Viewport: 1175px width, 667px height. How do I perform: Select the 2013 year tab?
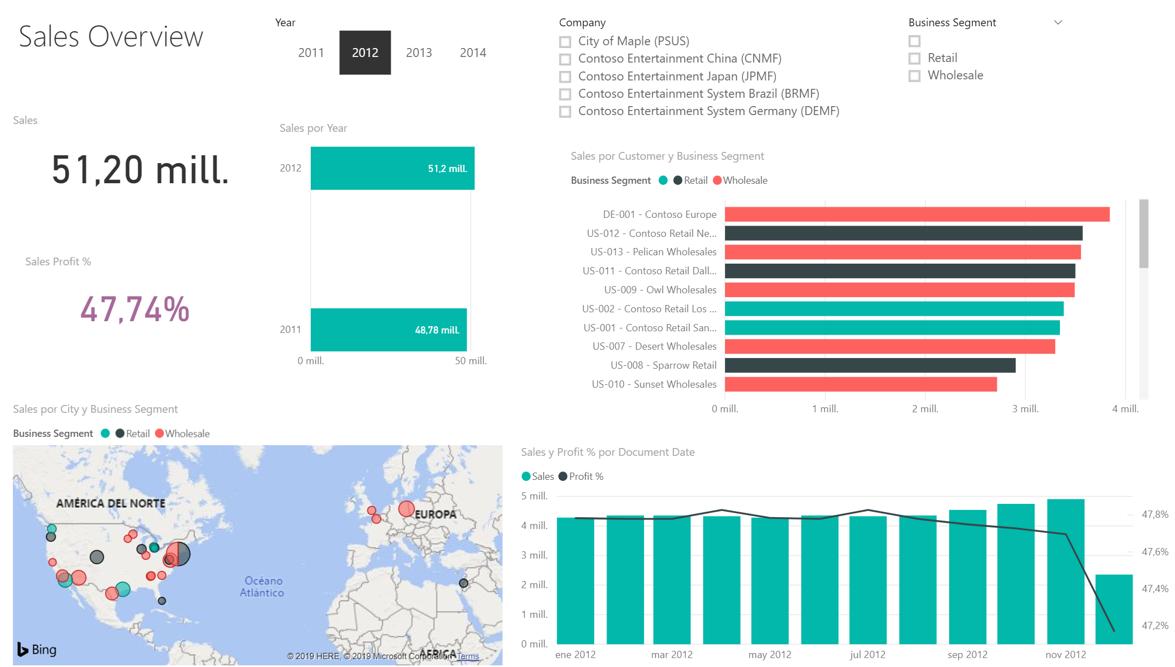tap(419, 53)
